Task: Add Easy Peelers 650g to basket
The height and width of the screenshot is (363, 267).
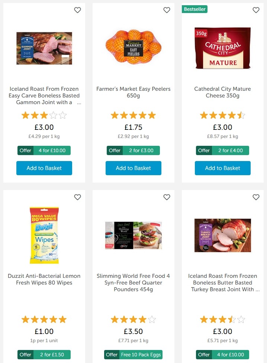Action: coord(133,168)
